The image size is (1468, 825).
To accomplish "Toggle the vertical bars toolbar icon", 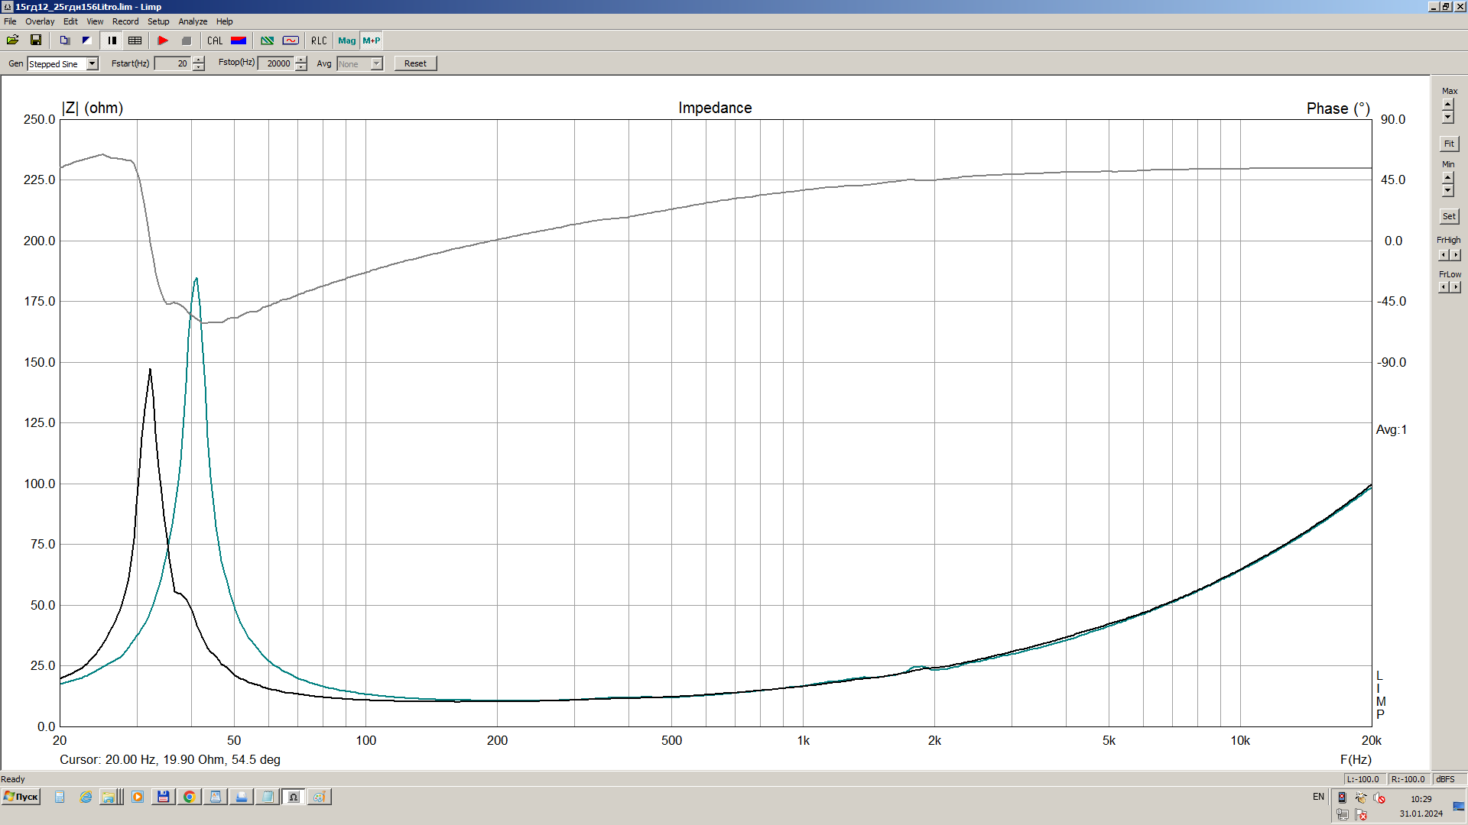I will pos(112,40).
